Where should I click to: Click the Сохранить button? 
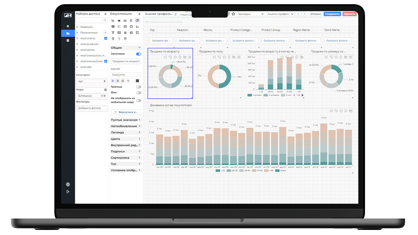332,14
